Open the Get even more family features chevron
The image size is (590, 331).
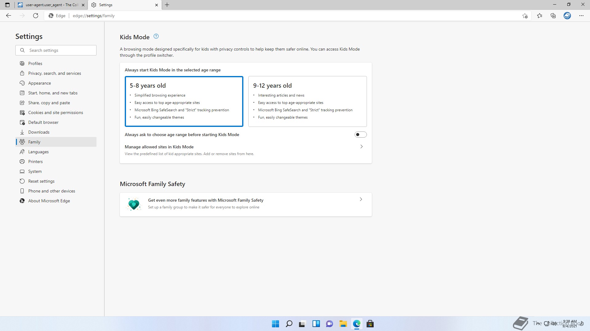pyautogui.click(x=361, y=199)
